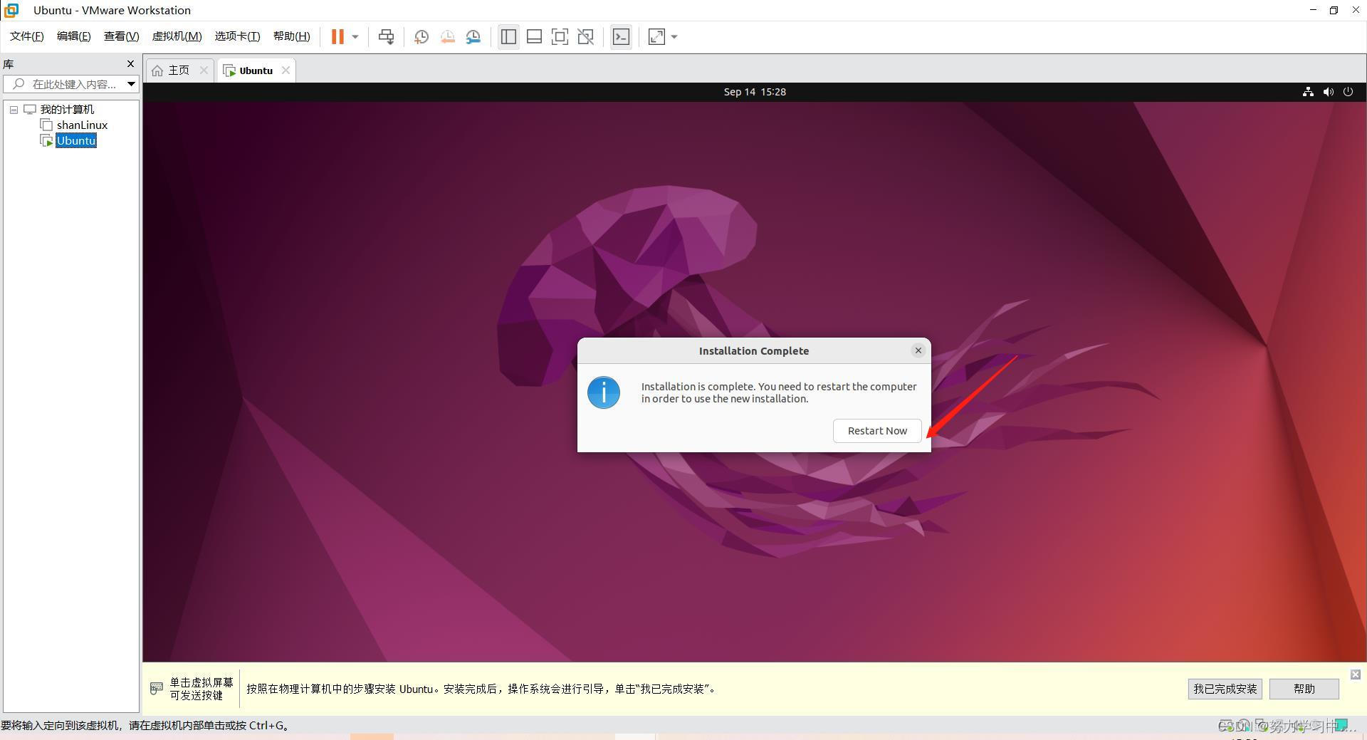Open Ubuntu volume icon
Viewport: 1367px width, 740px height.
tap(1328, 92)
